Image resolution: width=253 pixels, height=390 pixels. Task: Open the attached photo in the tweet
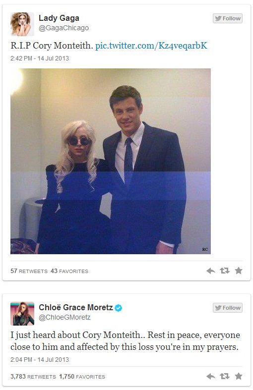tap(111, 161)
